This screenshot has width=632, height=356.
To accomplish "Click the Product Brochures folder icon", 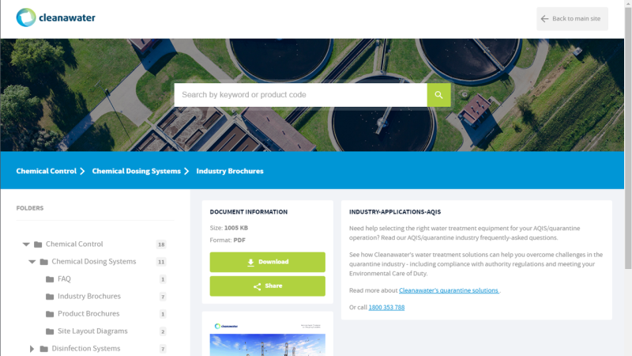I will click(50, 314).
